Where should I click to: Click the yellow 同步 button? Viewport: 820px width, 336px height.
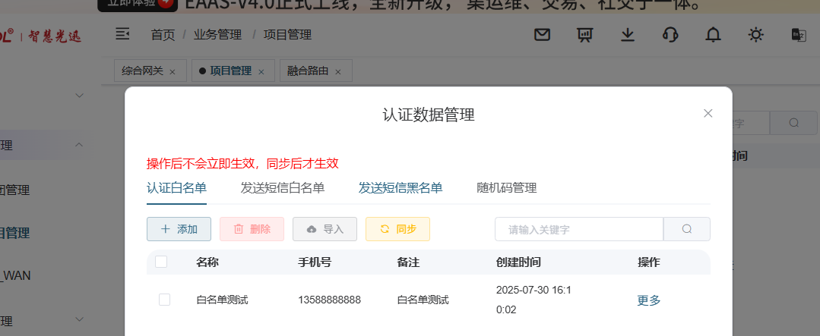(x=397, y=229)
